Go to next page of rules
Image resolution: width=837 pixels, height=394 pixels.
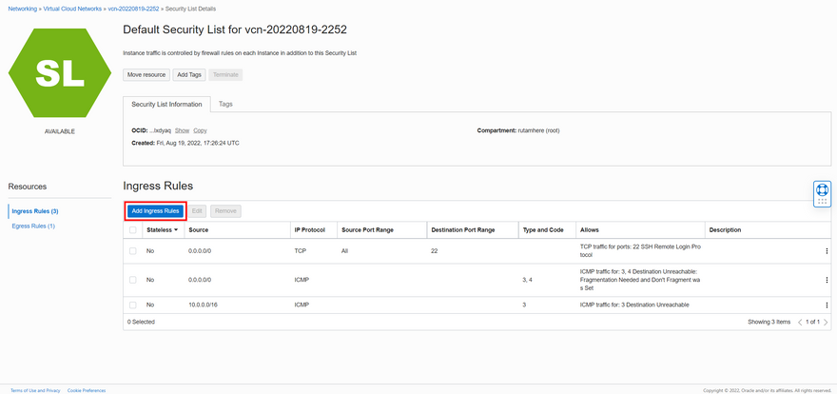[827, 323]
